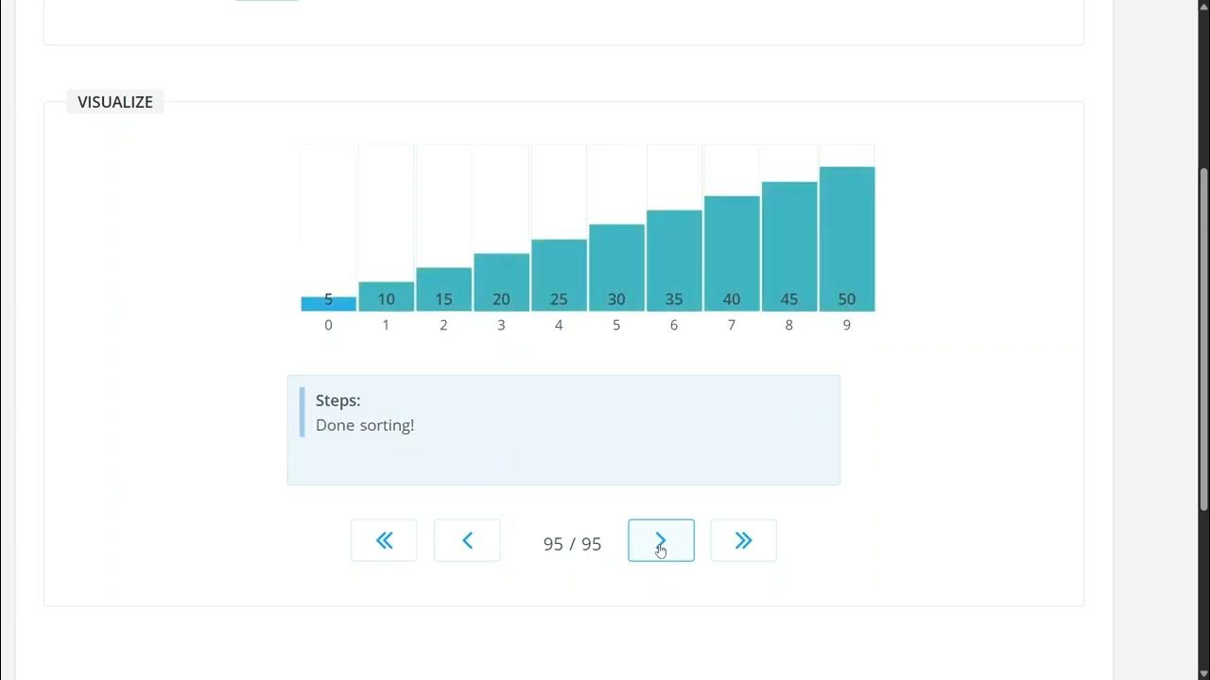Image resolution: width=1210 pixels, height=680 pixels.
Task: Click the scrollbar up arrow
Action: 1202,8
